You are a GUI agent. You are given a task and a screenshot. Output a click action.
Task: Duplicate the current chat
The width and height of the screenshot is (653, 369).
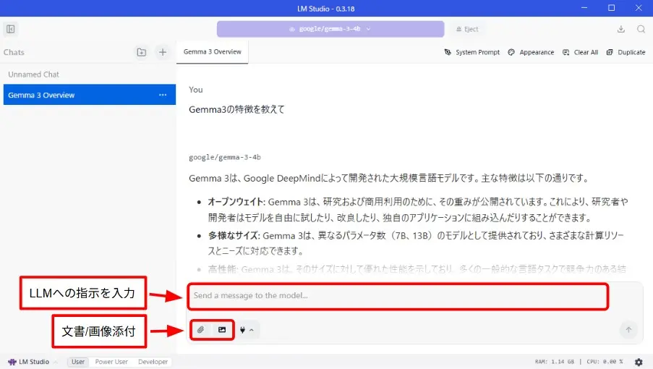click(x=626, y=52)
